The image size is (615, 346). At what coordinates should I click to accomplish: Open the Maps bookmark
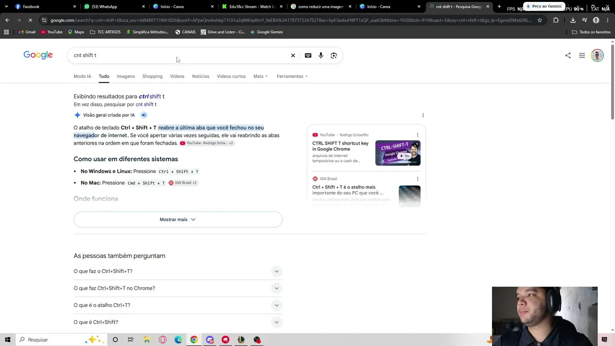point(76,32)
